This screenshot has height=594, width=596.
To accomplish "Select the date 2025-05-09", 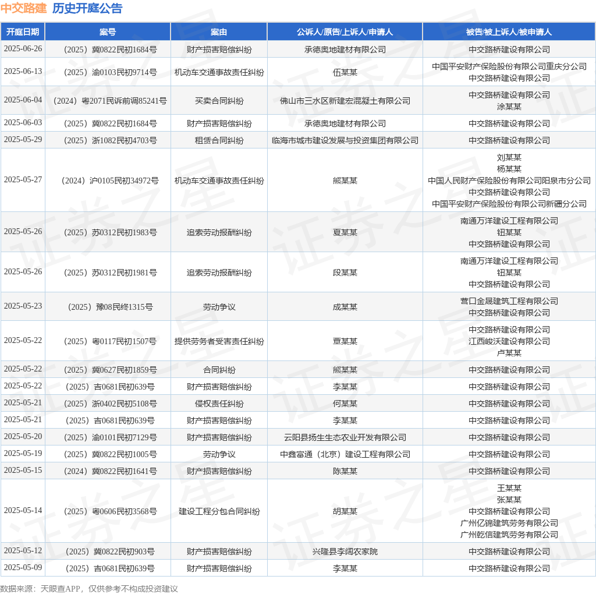I will tap(23, 567).
